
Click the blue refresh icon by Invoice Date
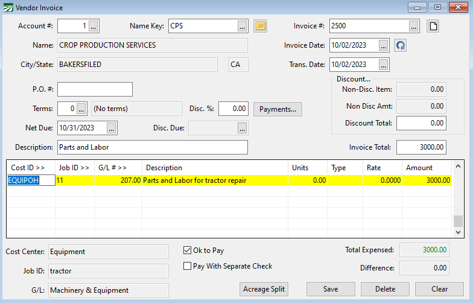pyautogui.click(x=400, y=45)
